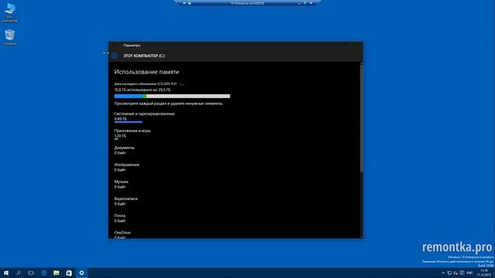Close the Параметры settings window
495x278 pixels.
click(x=357, y=46)
